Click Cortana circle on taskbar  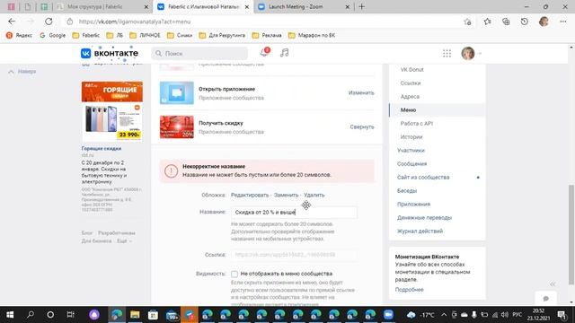[x=50, y=315]
